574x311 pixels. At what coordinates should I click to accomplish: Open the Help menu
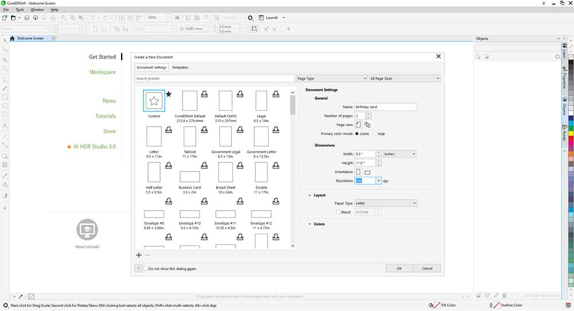click(55, 10)
